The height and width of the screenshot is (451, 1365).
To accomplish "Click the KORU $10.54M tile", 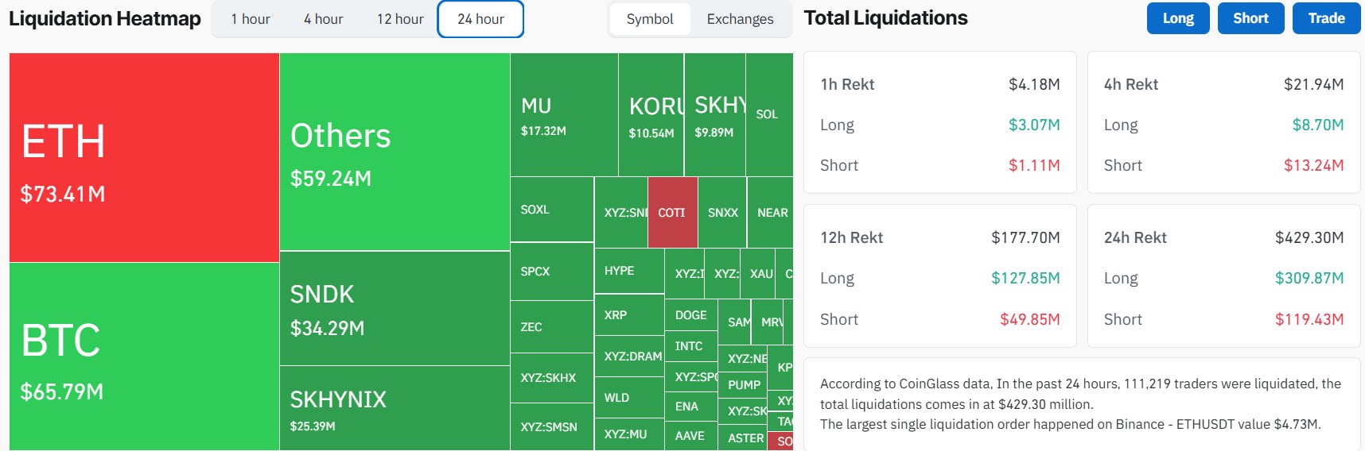I will coord(651,114).
